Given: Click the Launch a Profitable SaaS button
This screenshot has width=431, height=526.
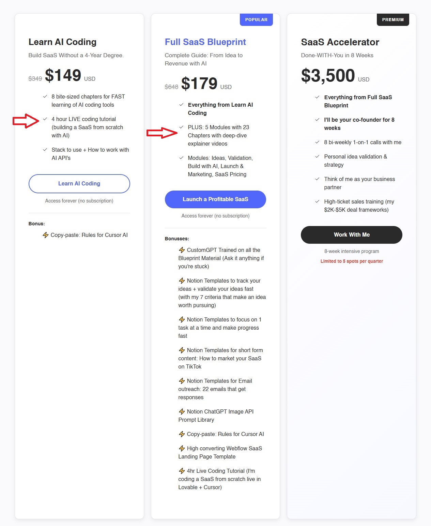Looking at the screenshot, I should (215, 199).
